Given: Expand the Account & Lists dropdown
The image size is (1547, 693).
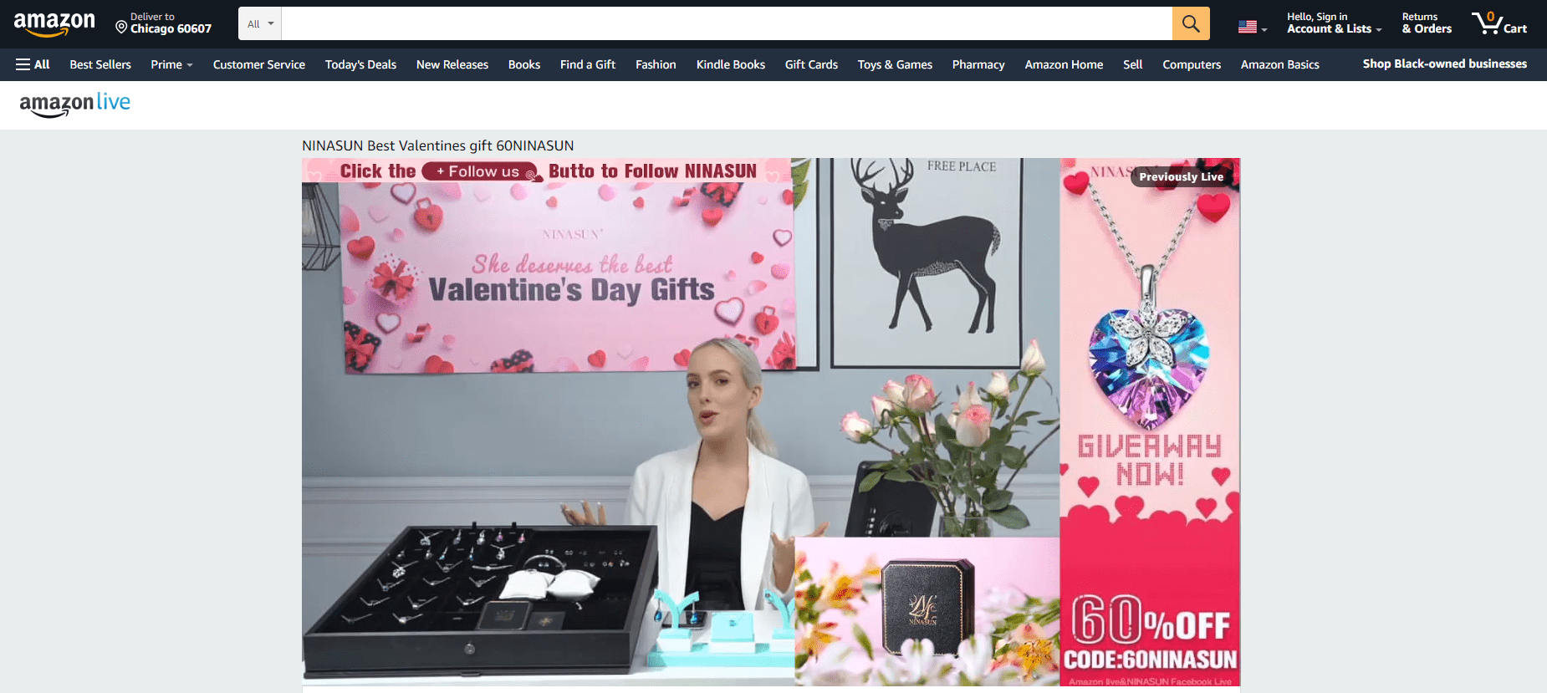Looking at the screenshot, I should (1334, 23).
